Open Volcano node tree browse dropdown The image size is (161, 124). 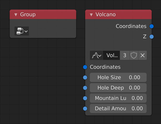click(x=96, y=55)
